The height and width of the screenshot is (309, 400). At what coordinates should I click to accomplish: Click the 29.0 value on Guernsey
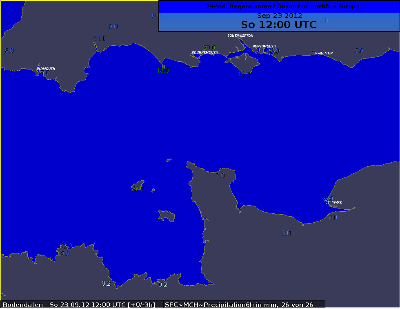coord(137,188)
